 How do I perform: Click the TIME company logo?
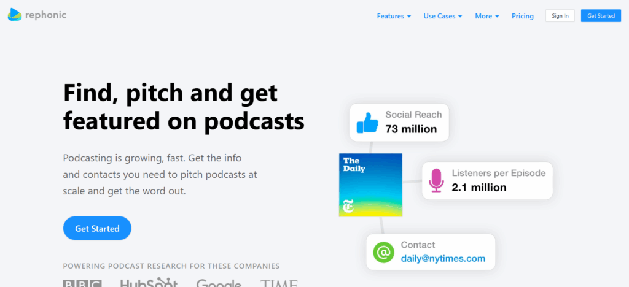point(279,283)
